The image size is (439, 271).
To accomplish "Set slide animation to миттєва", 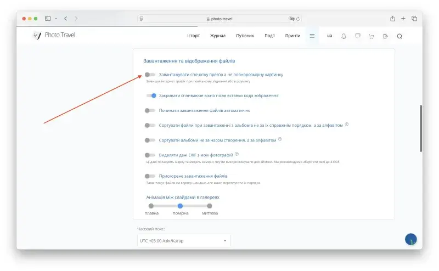I will [x=210, y=206].
